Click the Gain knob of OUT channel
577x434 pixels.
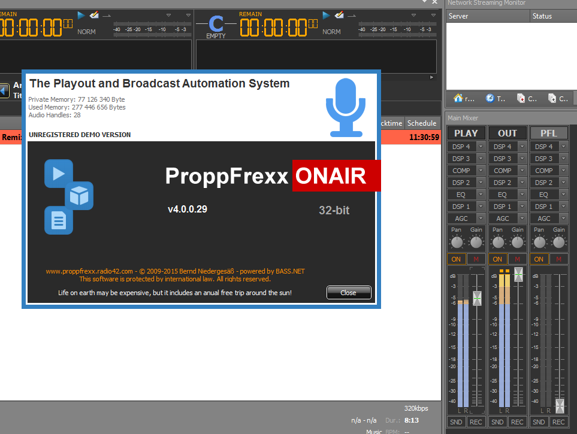point(518,242)
